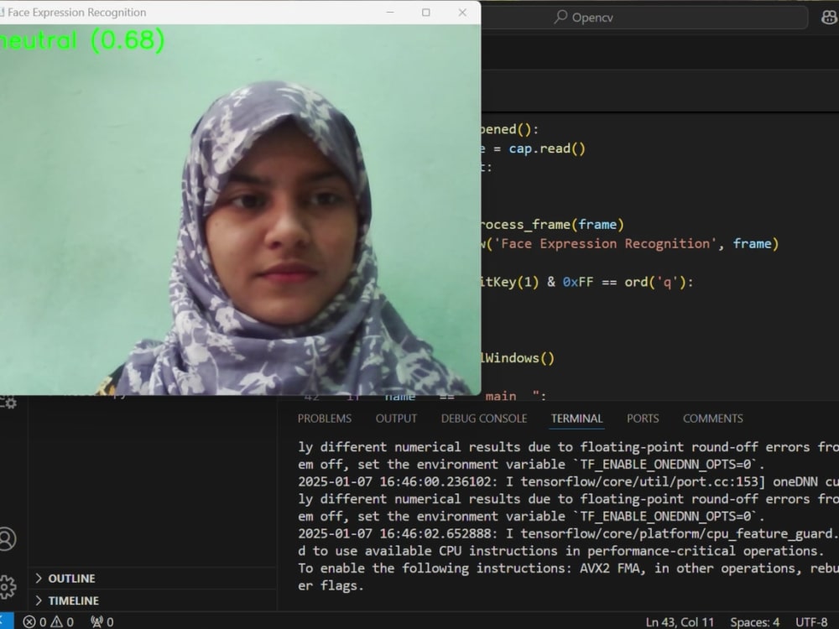Click cap.read() in the code editor
Screen dimensions: 839x629
(547, 148)
